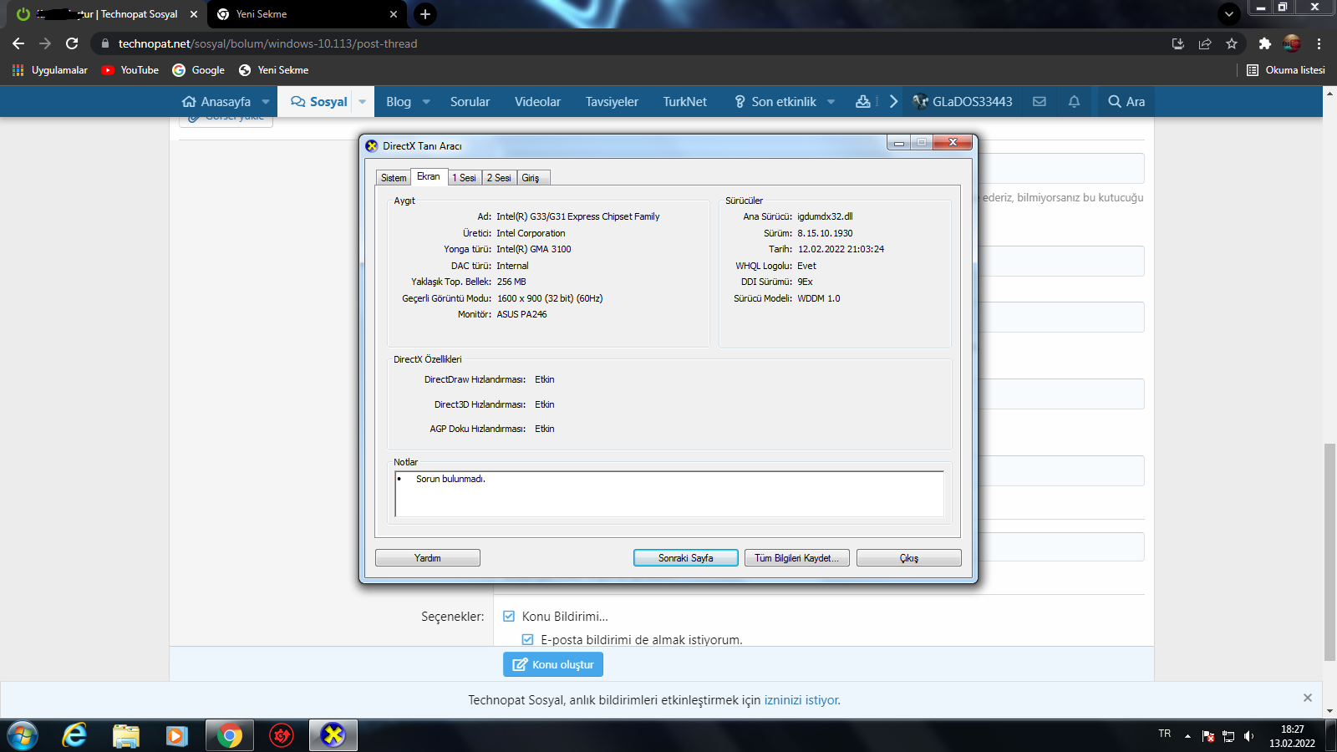The image size is (1337, 752).
Task: Open the Yeni Sekme bookmark
Action: click(x=273, y=70)
